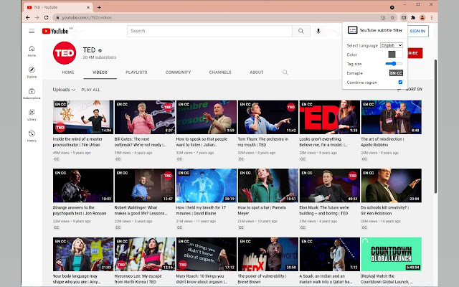This screenshot has height=287, width=459.
Task: Click the SIGN IN button
Action: (417, 31)
